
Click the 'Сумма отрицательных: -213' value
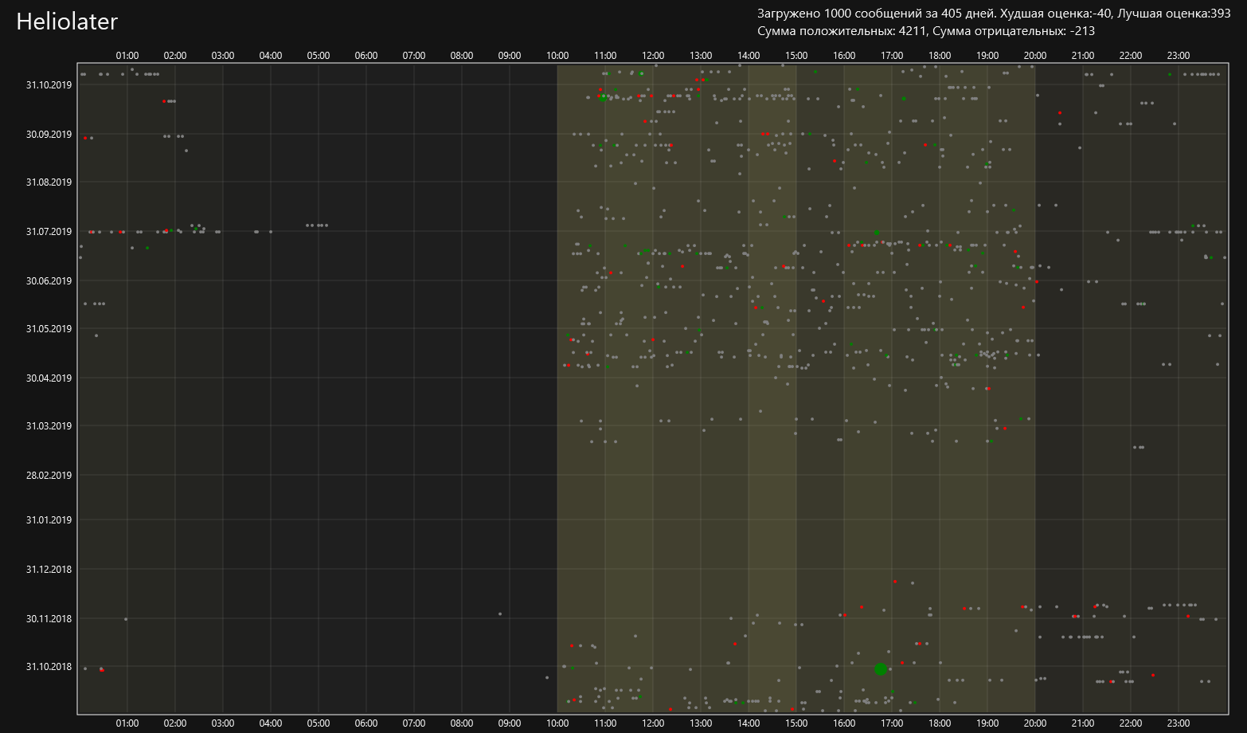click(x=1013, y=31)
